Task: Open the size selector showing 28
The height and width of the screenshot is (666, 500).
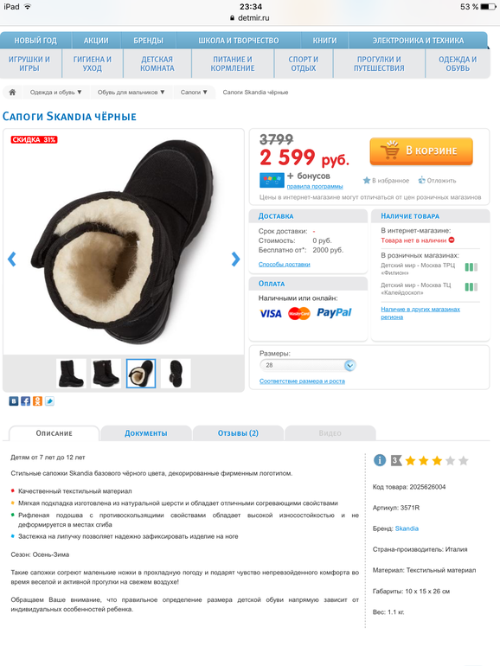Action: 308,365
